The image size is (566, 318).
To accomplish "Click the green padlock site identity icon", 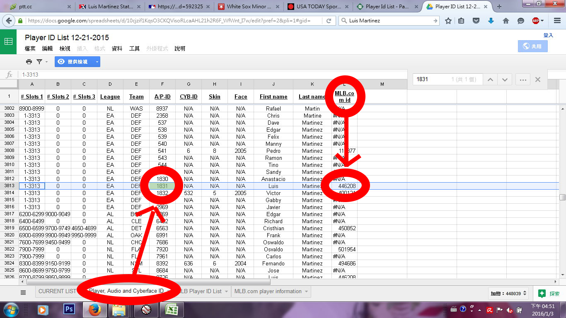I will (x=20, y=21).
